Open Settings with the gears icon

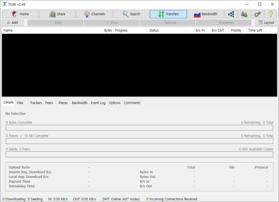pyautogui.click(x=257, y=14)
